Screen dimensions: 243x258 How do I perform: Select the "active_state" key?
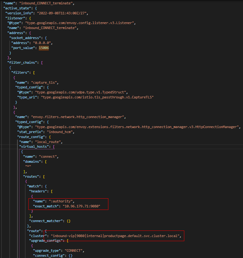pyautogui.click(x=15, y=8)
